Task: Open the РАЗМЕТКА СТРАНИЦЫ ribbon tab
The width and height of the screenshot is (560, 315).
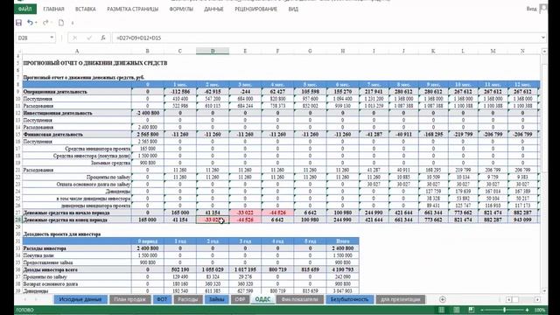Action: (132, 9)
